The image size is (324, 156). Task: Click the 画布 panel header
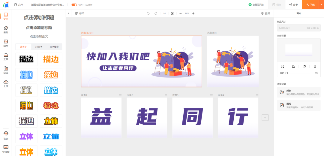(x=299, y=13)
